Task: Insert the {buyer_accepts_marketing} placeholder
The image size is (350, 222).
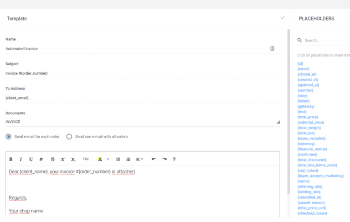Action: [320, 176]
